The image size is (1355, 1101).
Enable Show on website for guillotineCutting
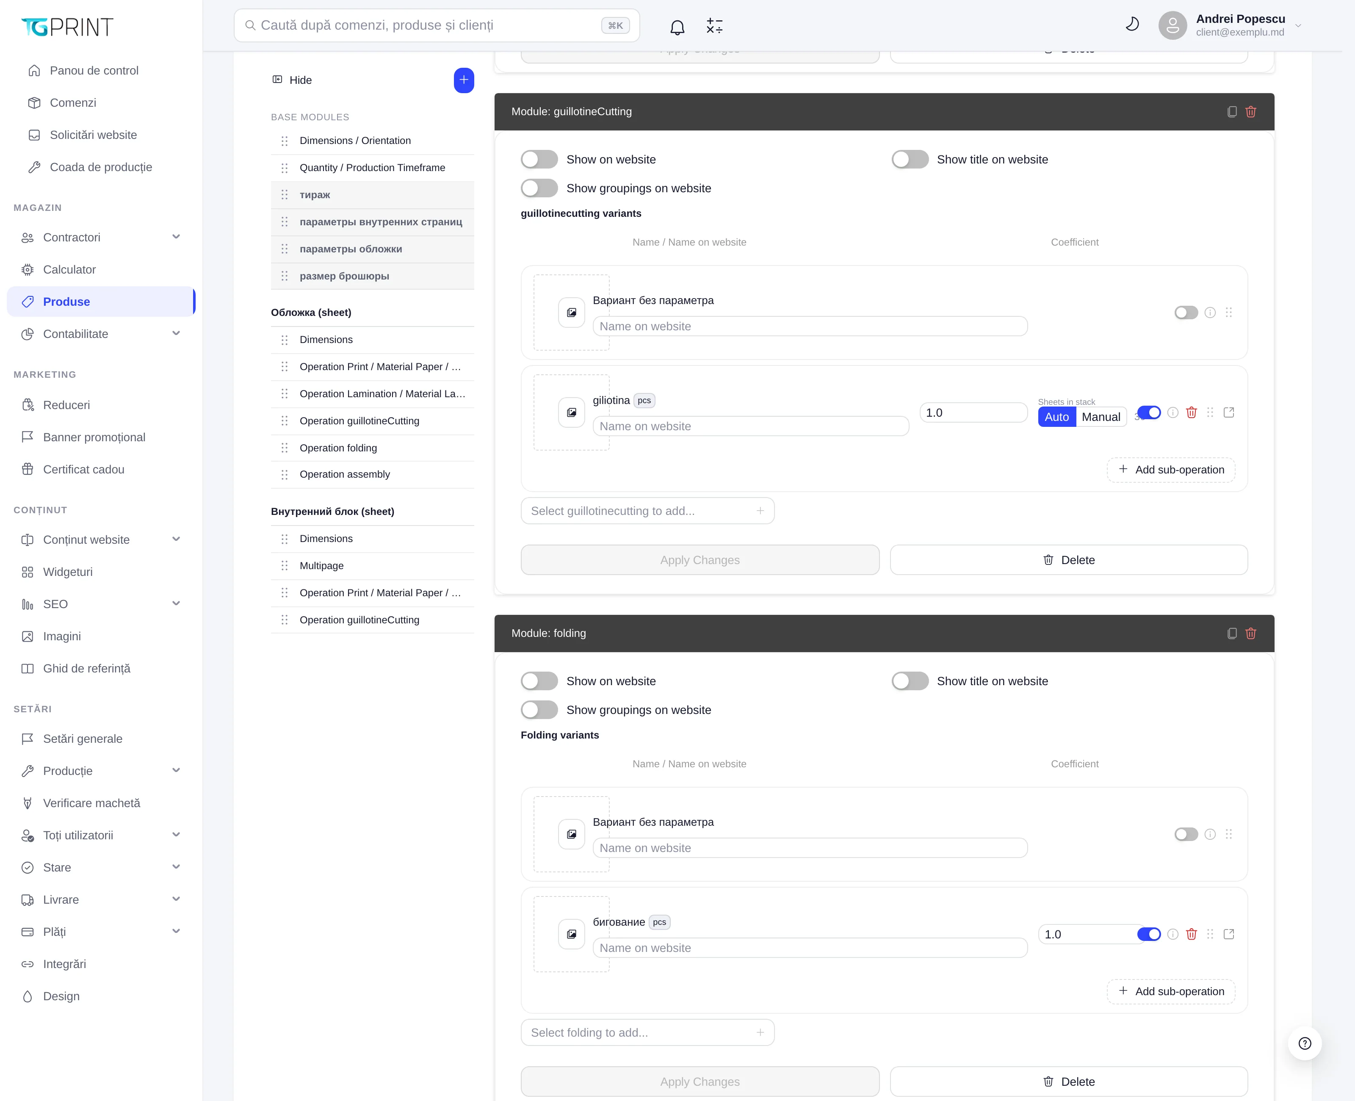(x=539, y=159)
